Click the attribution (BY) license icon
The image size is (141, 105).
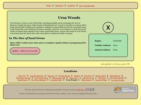click(90, 89)
